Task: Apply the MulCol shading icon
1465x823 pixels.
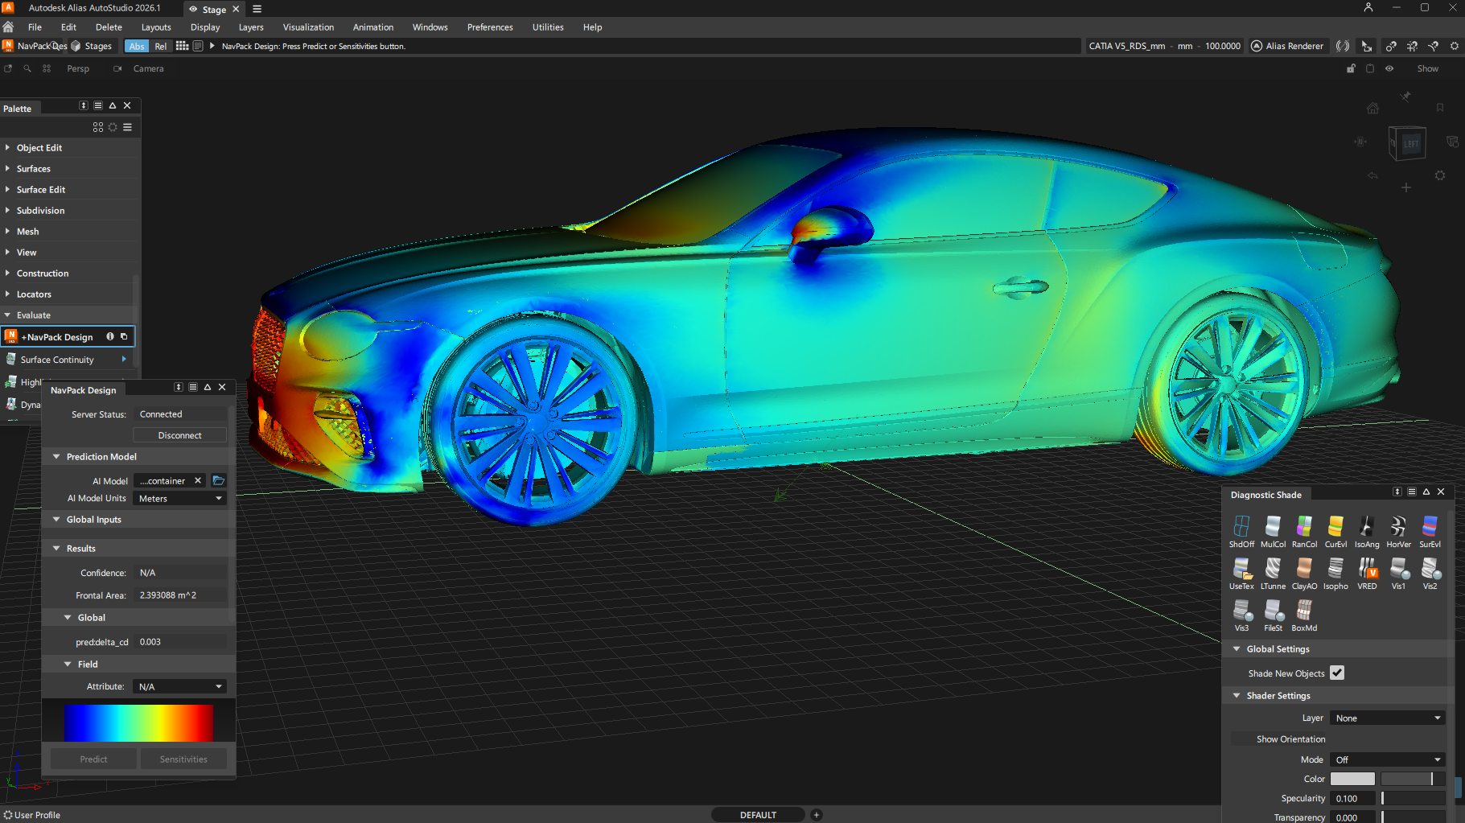Action: [1273, 527]
